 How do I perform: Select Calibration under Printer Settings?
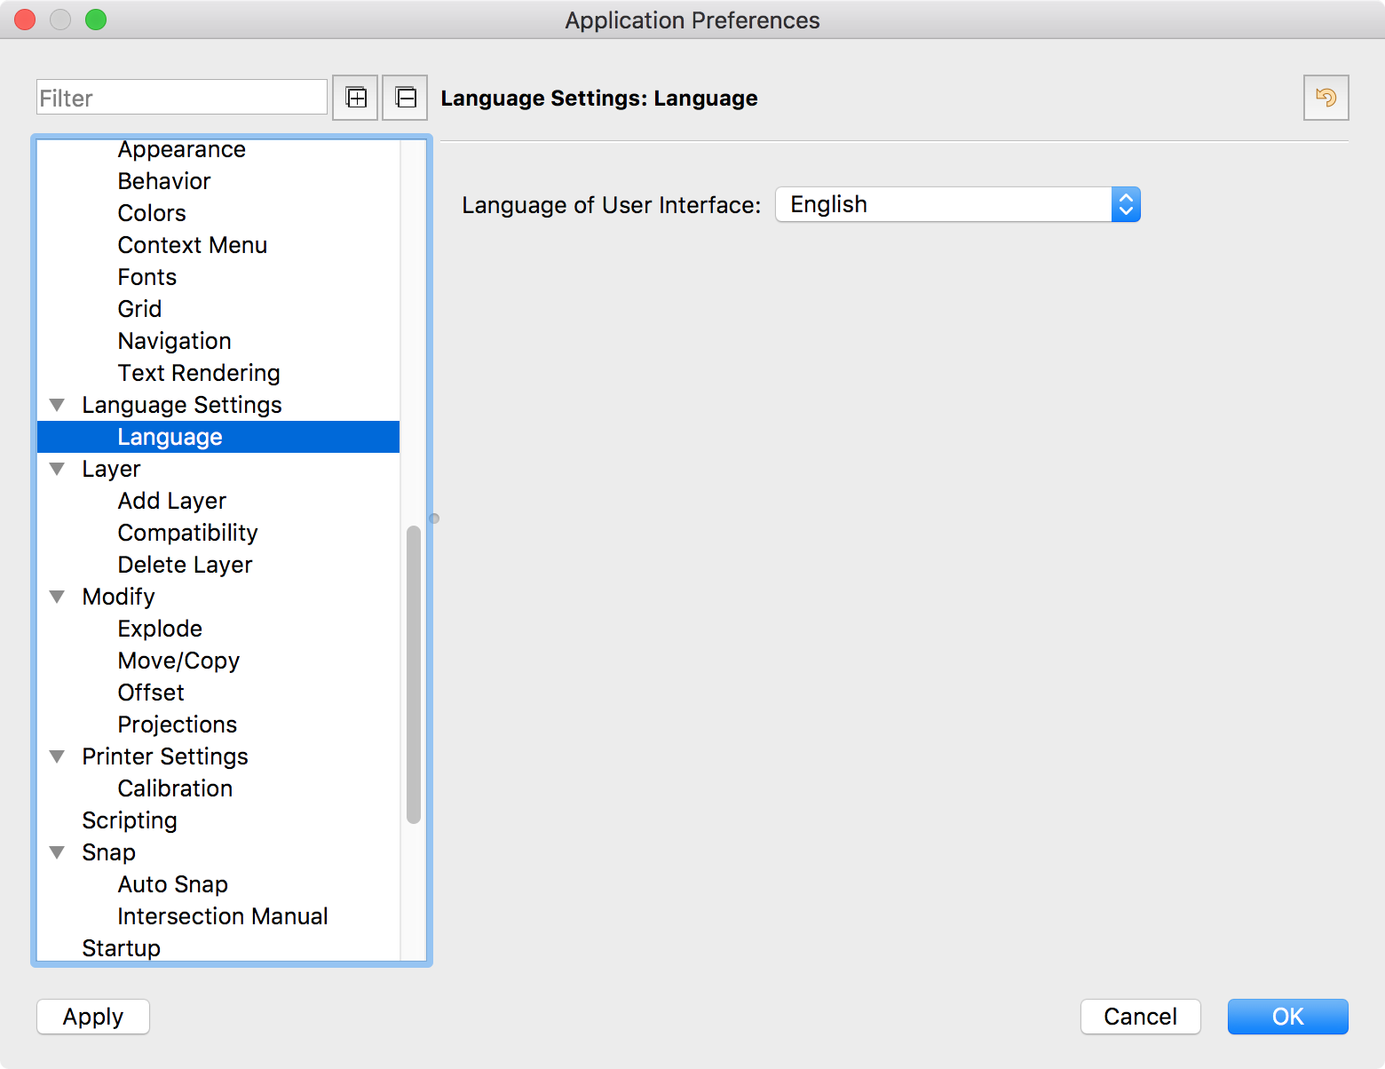175,788
